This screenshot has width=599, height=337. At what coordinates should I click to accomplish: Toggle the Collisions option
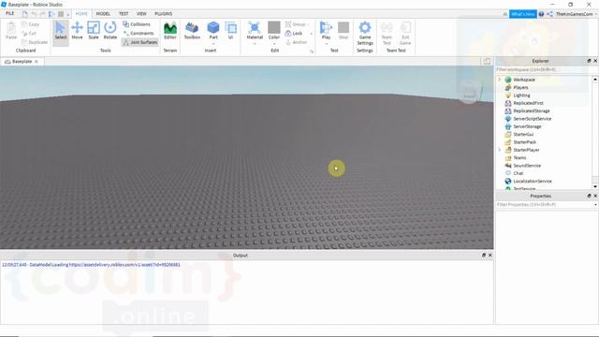[x=137, y=24]
